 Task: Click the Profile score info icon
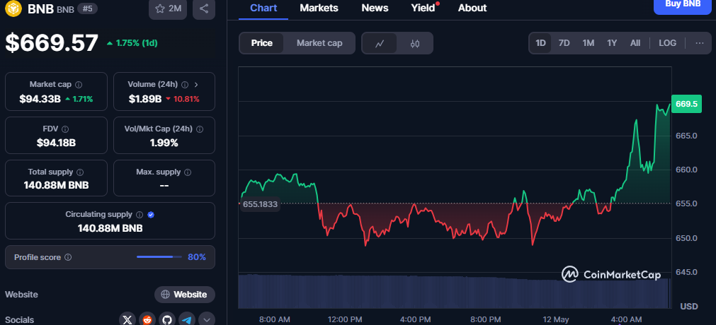pyautogui.click(x=68, y=258)
